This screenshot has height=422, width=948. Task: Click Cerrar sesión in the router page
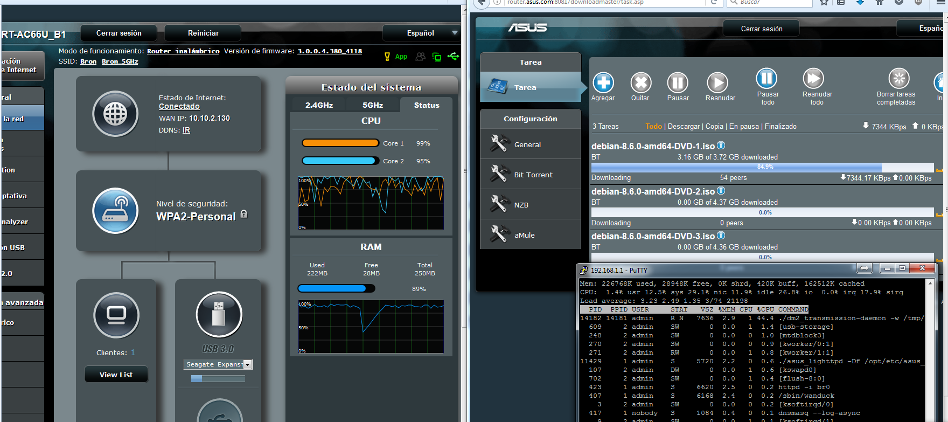[x=119, y=33]
